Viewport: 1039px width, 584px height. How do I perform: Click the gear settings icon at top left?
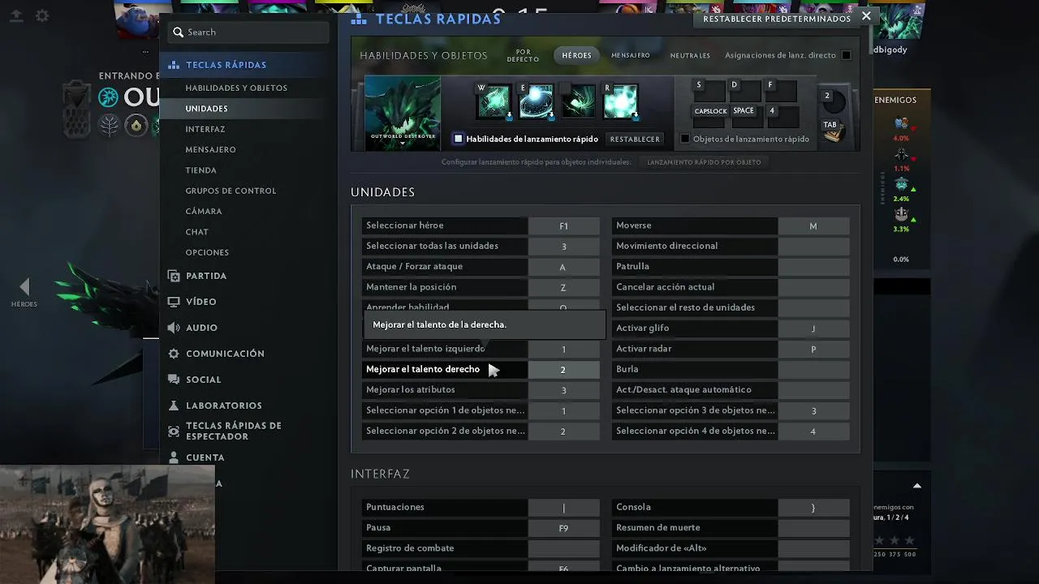(42, 15)
